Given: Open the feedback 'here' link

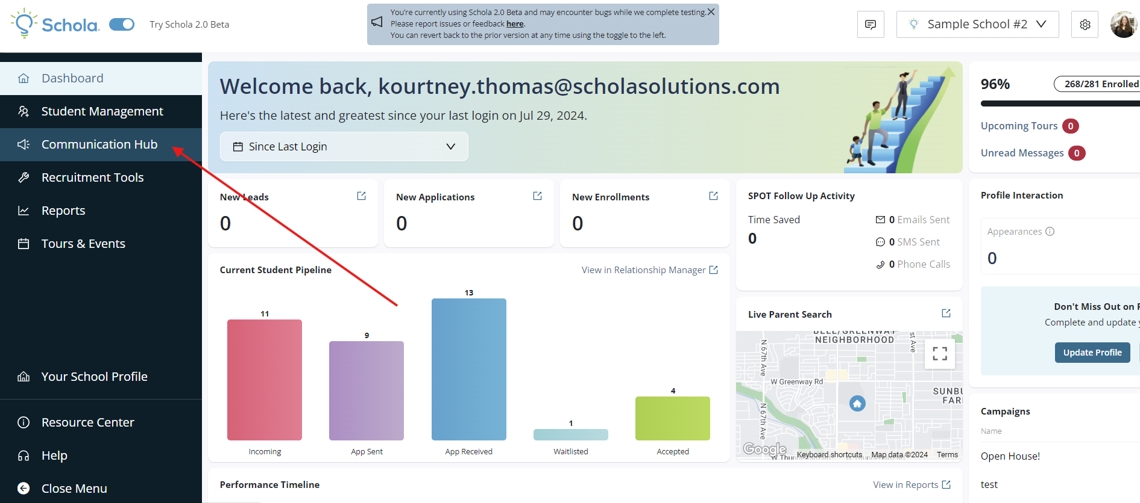Looking at the screenshot, I should pyautogui.click(x=515, y=24).
